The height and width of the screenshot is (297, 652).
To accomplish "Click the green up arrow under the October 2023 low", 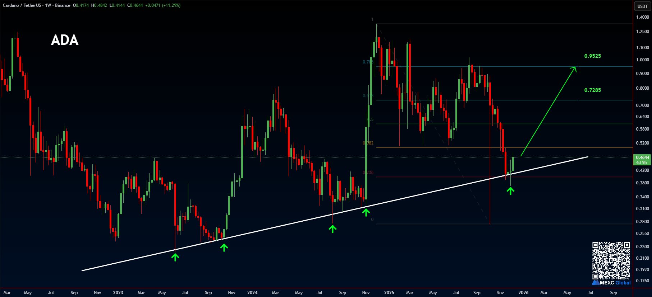I will coord(224,247).
